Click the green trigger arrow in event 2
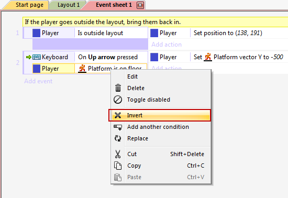 [x=29, y=57]
